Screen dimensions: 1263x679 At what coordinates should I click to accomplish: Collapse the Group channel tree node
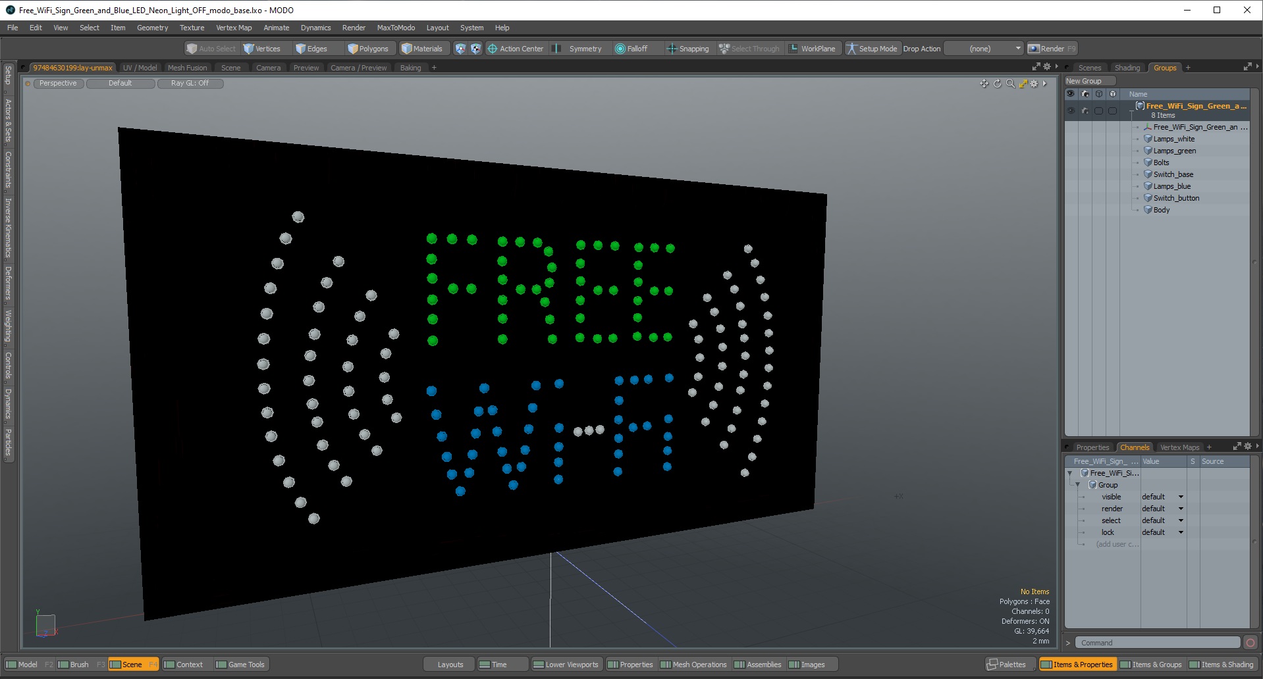click(1078, 485)
